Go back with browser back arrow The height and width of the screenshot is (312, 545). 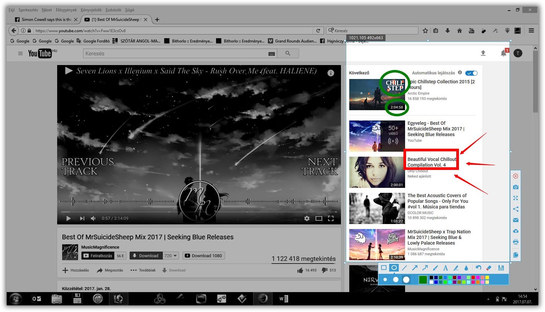point(13,31)
